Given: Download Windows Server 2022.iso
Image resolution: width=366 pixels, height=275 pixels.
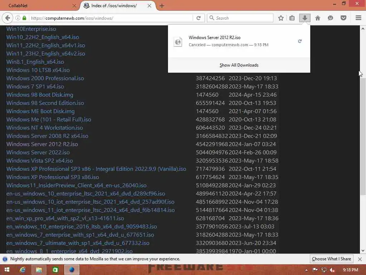Looking at the screenshot, I should (38, 153).
